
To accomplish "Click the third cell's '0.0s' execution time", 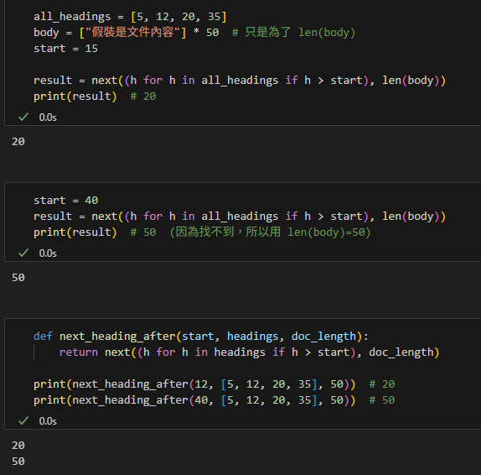I will pyautogui.click(x=48, y=421).
